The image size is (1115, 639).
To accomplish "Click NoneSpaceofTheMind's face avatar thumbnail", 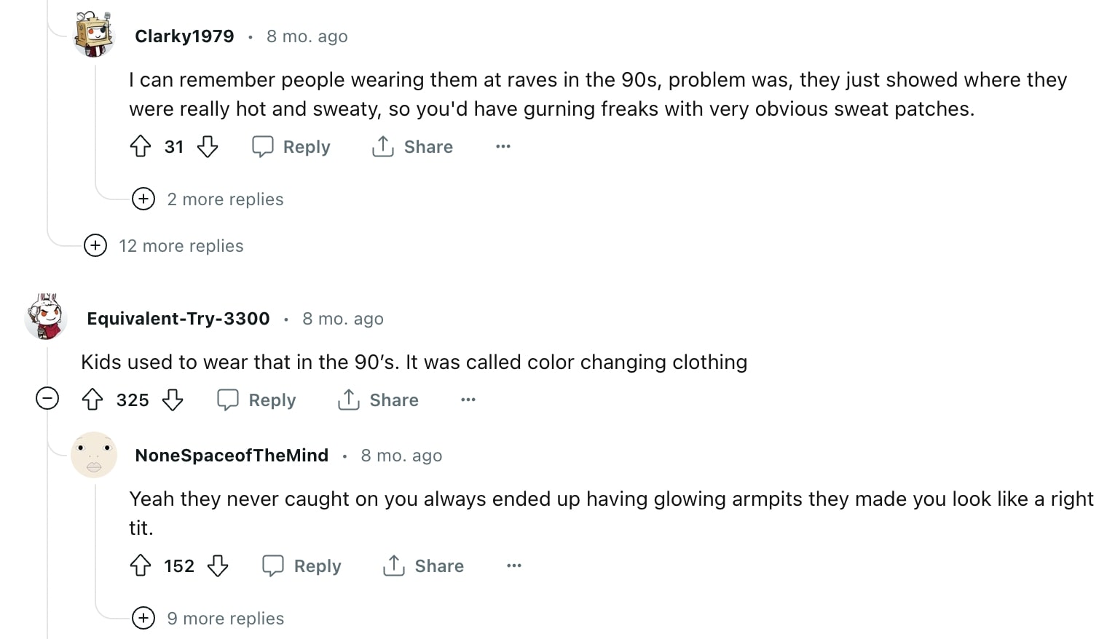I will click(x=94, y=456).
